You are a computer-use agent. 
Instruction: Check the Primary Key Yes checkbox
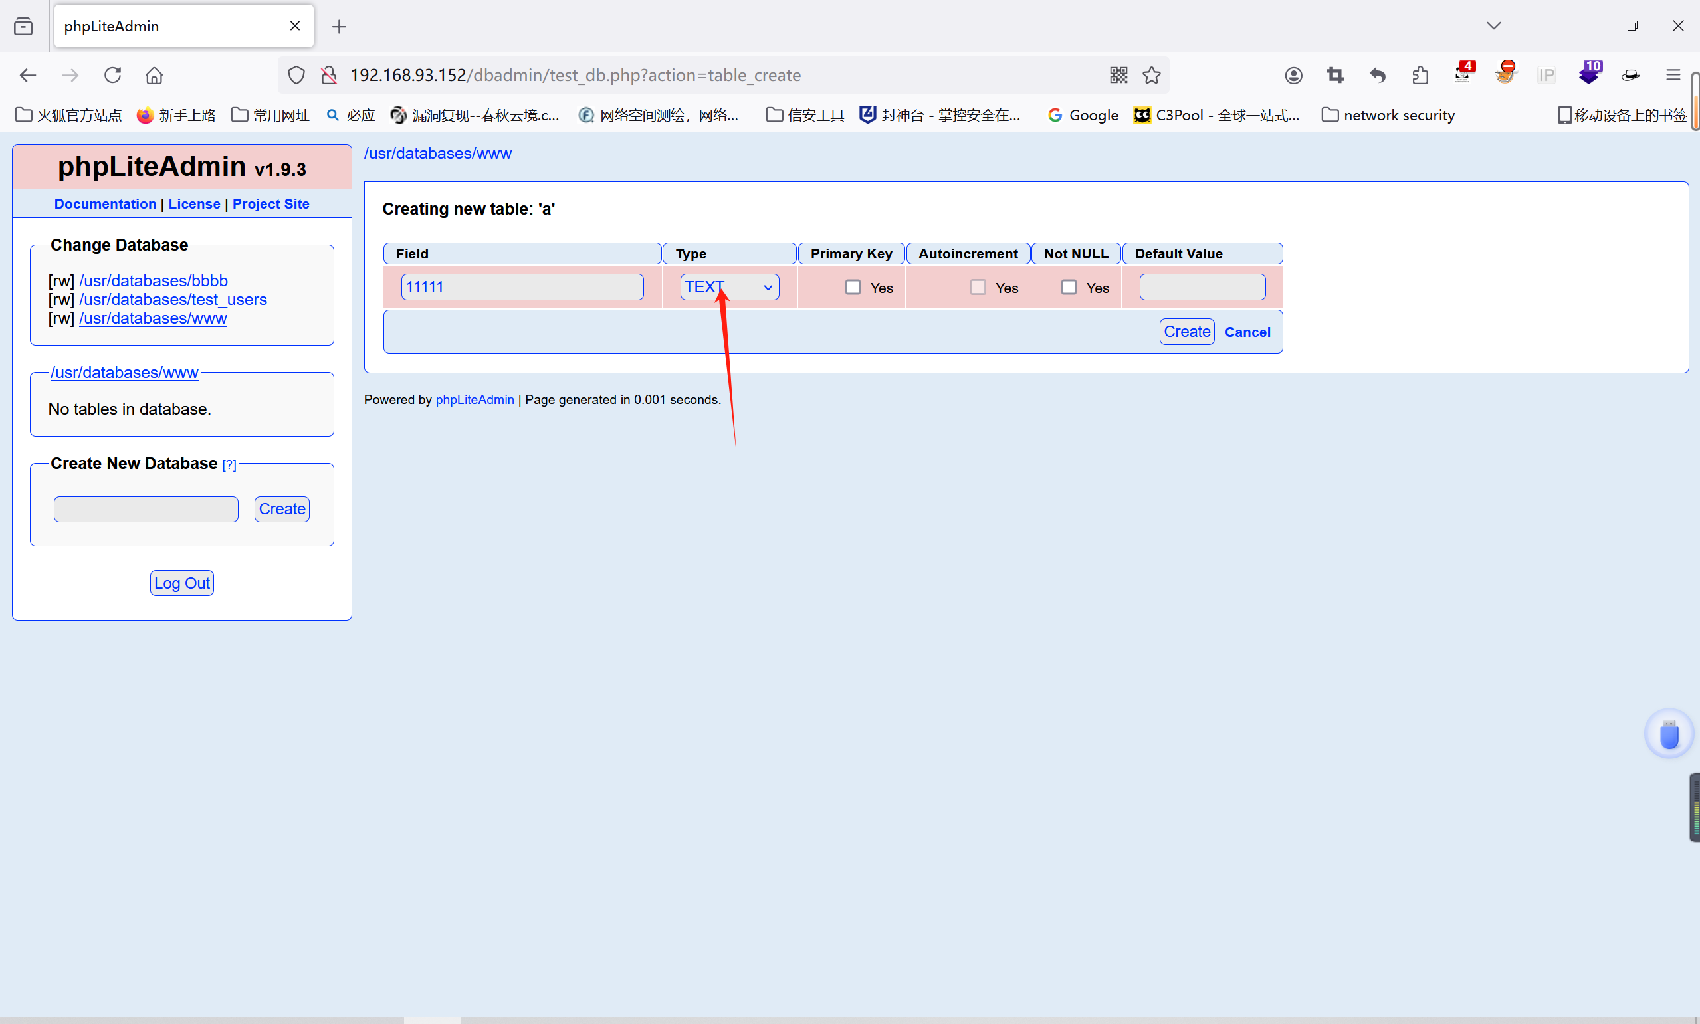(853, 287)
